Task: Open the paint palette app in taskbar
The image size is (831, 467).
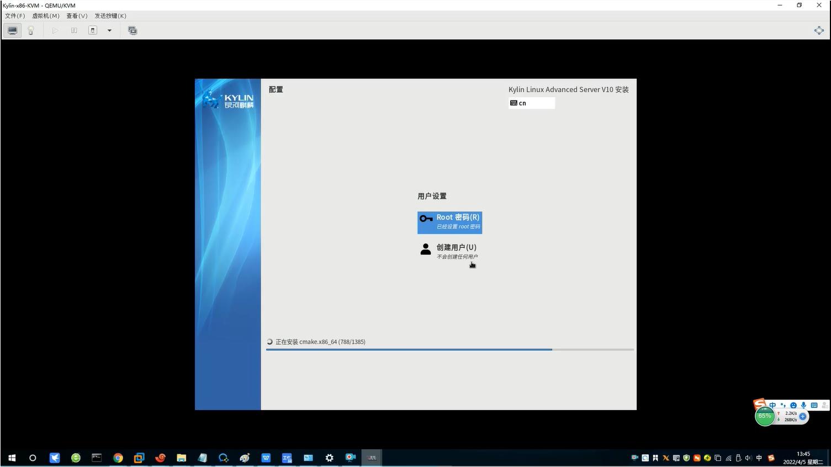Action: pos(245,458)
